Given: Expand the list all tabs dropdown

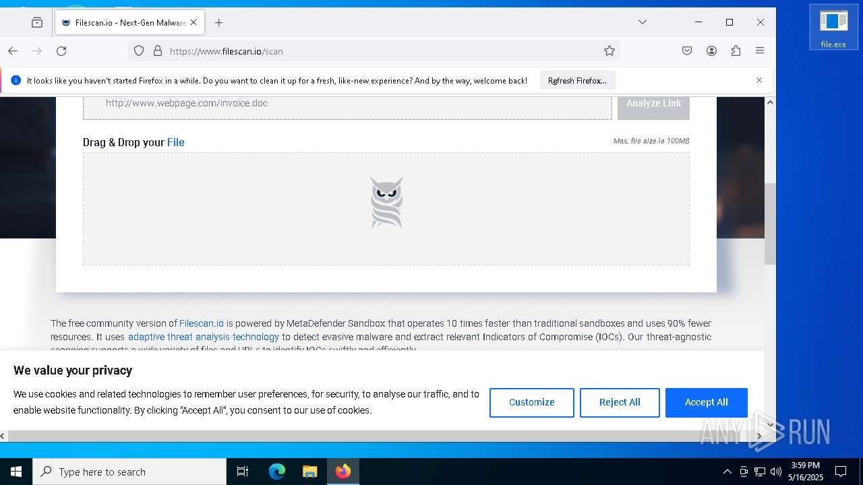Looking at the screenshot, I should pyautogui.click(x=643, y=22).
